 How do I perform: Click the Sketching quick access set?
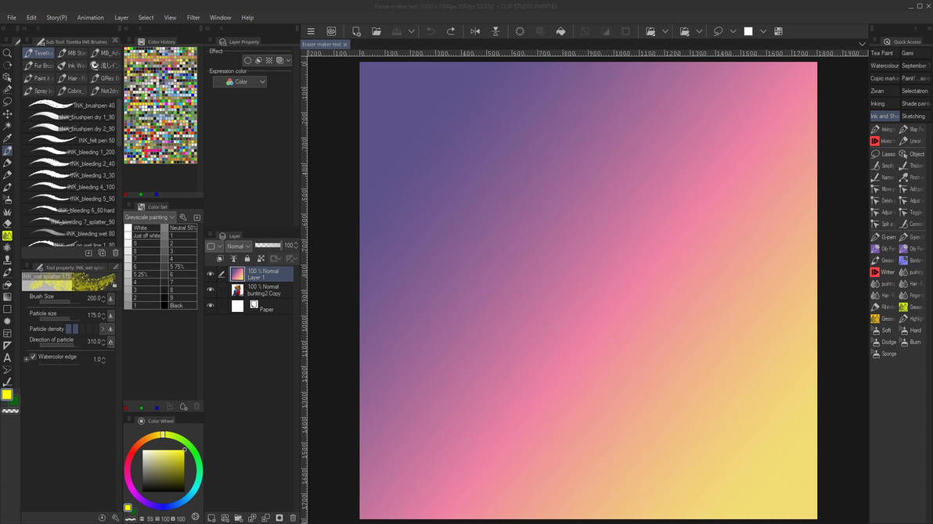click(x=914, y=116)
